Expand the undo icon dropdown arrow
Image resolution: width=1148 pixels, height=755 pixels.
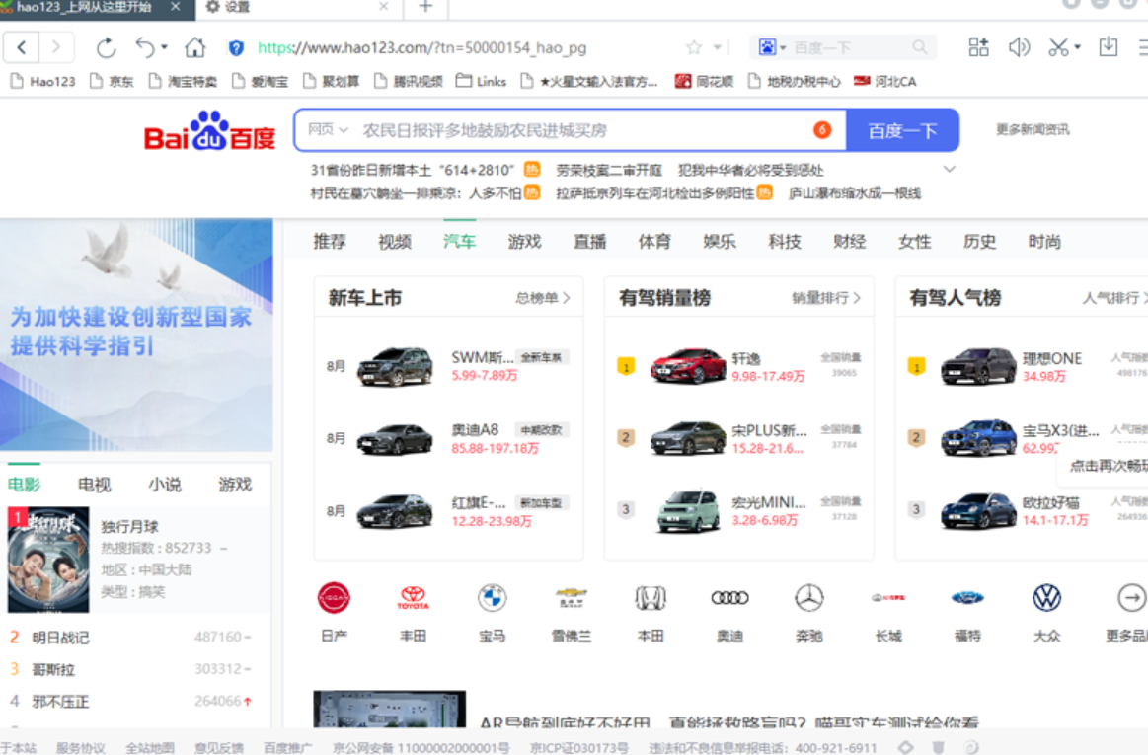coord(164,47)
